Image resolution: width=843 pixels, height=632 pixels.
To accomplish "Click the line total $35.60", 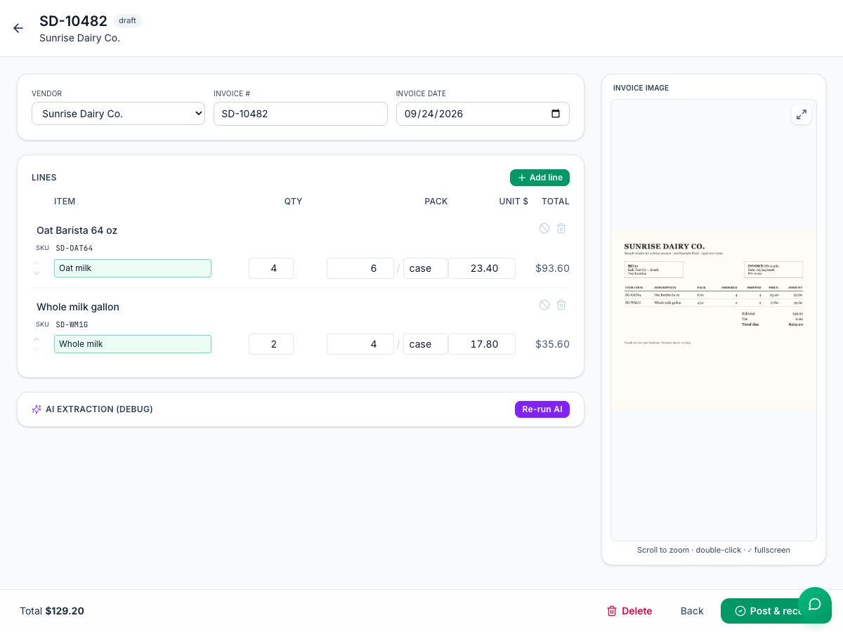I will click(552, 344).
